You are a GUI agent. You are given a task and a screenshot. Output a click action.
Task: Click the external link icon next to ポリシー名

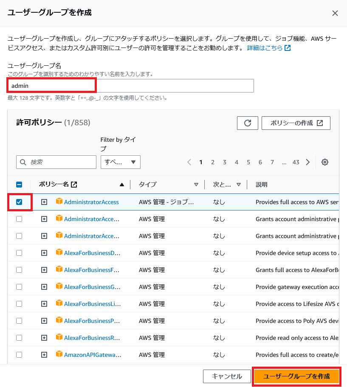pyautogui.click(x=74, y=184)
